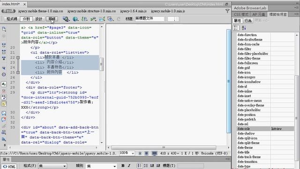
Task: Click the balance braces icon
Action: (x=4, y=75)
